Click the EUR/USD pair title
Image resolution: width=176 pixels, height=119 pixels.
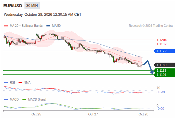pyautogui.click(x=13, y=6)
